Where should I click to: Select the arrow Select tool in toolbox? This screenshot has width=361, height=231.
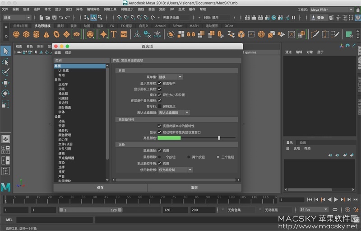point(5,51)
